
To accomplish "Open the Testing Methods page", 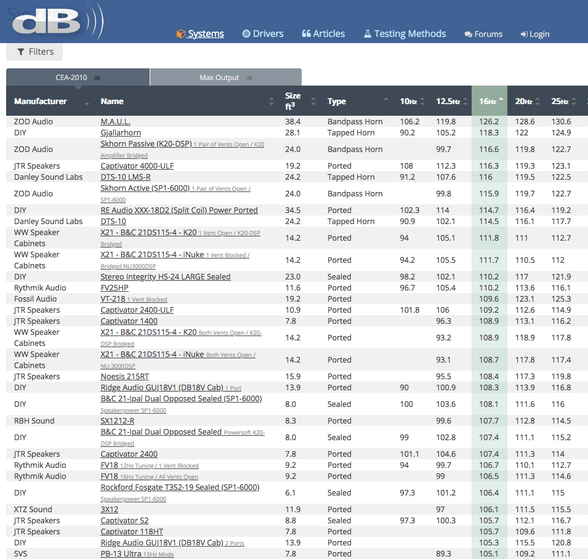I will (x=410, y=34).
